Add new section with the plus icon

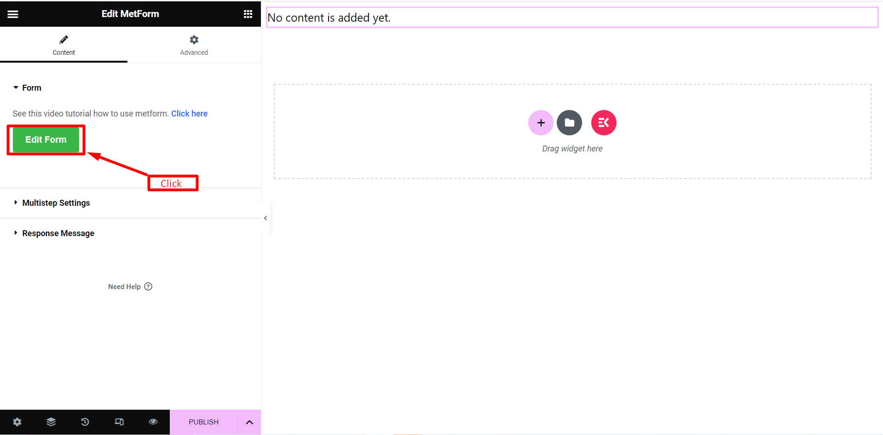click(x=541, y=123)
